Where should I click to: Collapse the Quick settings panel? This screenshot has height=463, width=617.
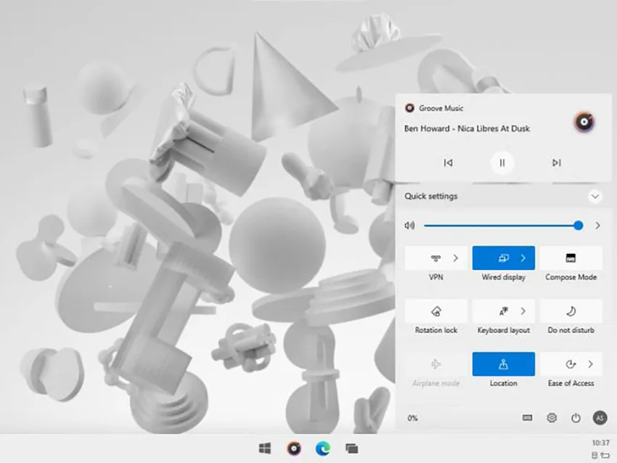click(595, 196)
